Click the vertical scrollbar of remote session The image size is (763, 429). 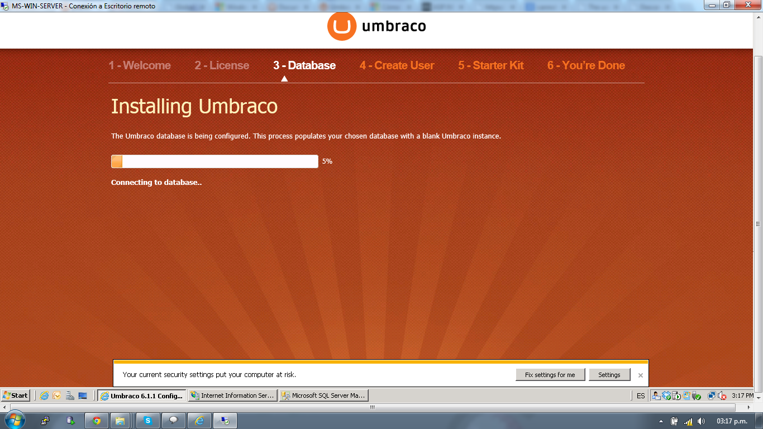pyautogui.click(x=758, y=224)
